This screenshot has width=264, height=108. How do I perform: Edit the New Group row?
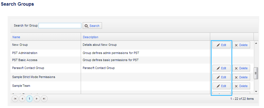222,45
